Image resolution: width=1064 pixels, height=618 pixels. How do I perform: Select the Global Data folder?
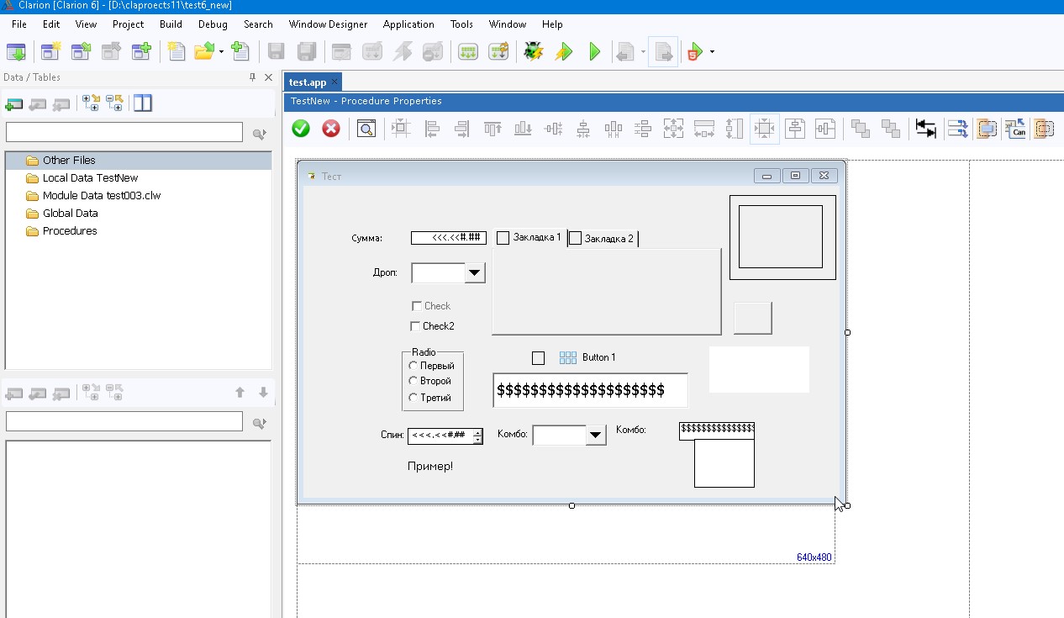point(70,214)
